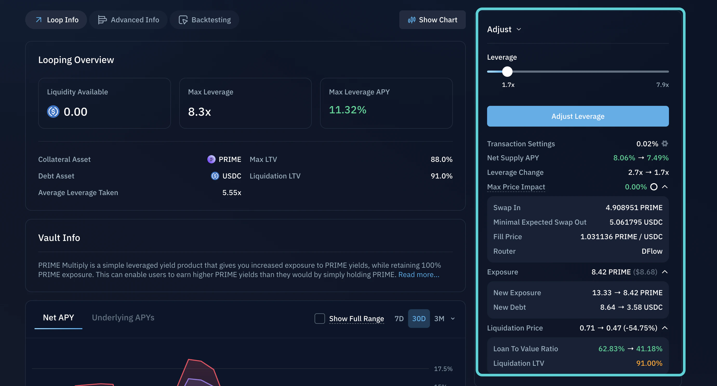The height and width of the screenshot is (386, 717).
Task: Click the PRIME token icon in Collateral Asset
Action: click(211, 159)
